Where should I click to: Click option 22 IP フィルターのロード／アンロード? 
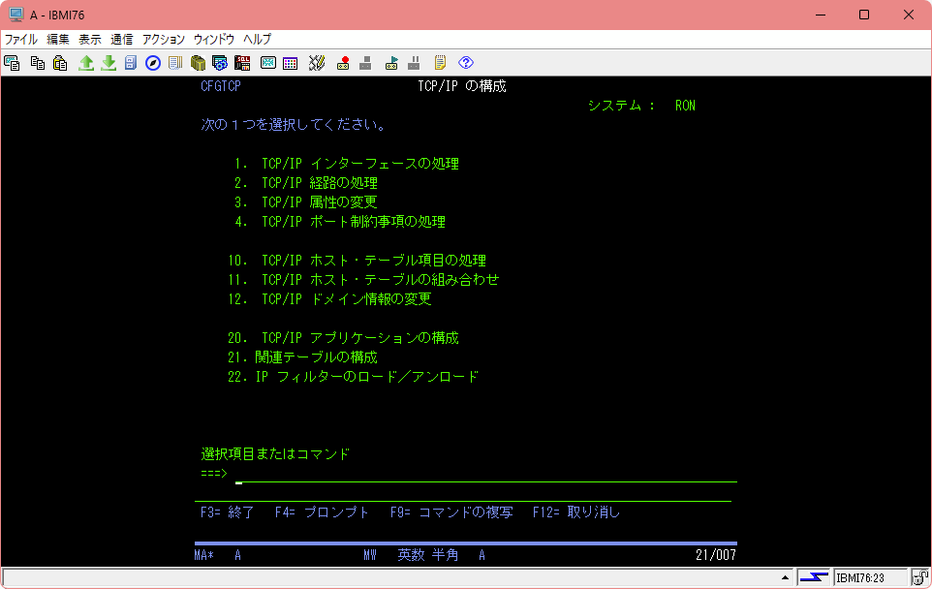[354, 377]
